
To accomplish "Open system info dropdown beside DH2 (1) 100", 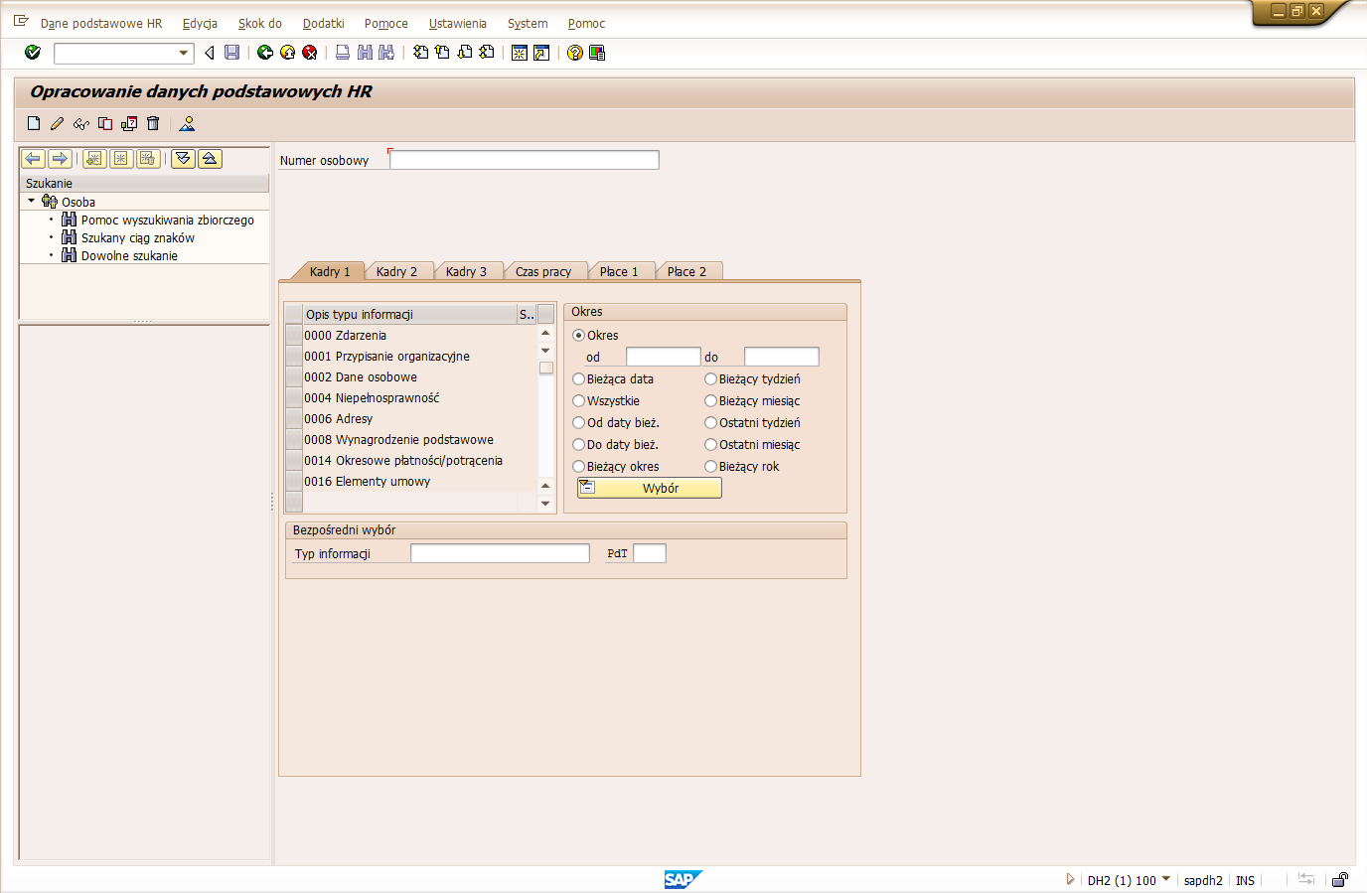I will coord(1166,879).
